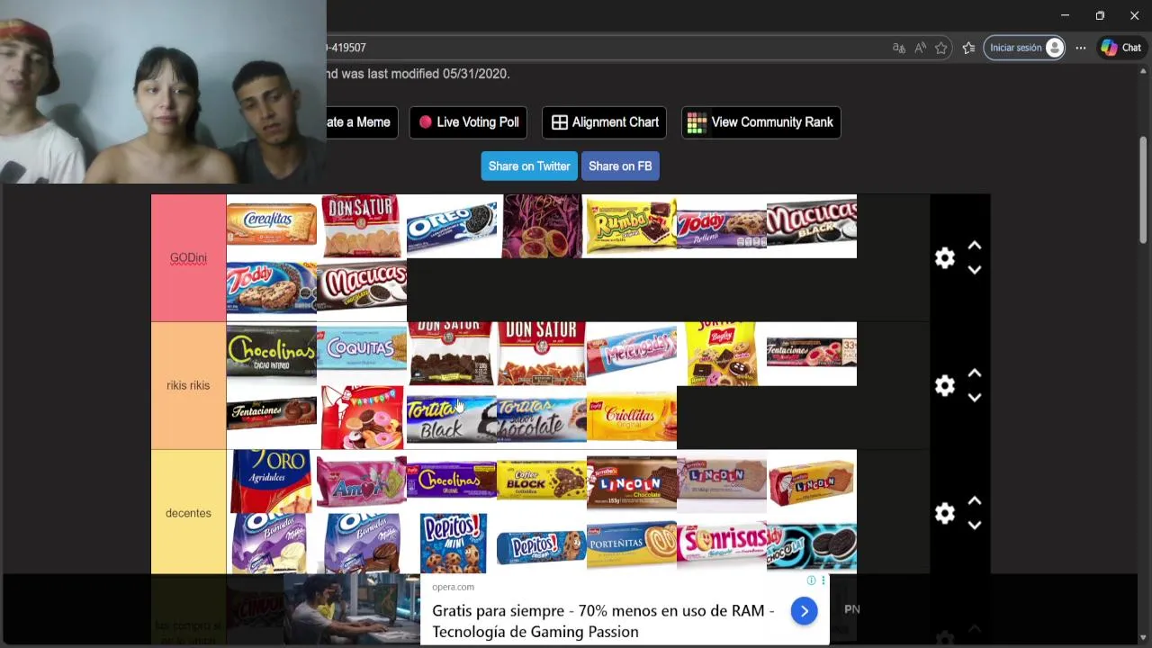Select the Coquitas image

362,354
